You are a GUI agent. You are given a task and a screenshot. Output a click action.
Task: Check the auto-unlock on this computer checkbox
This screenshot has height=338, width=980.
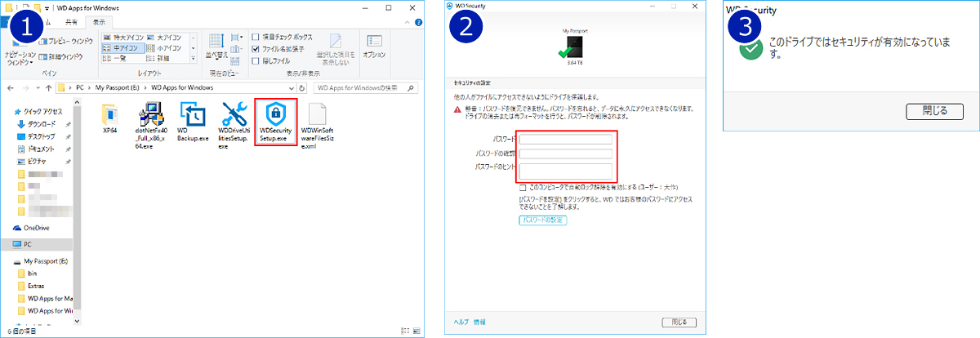pos(522,187)
